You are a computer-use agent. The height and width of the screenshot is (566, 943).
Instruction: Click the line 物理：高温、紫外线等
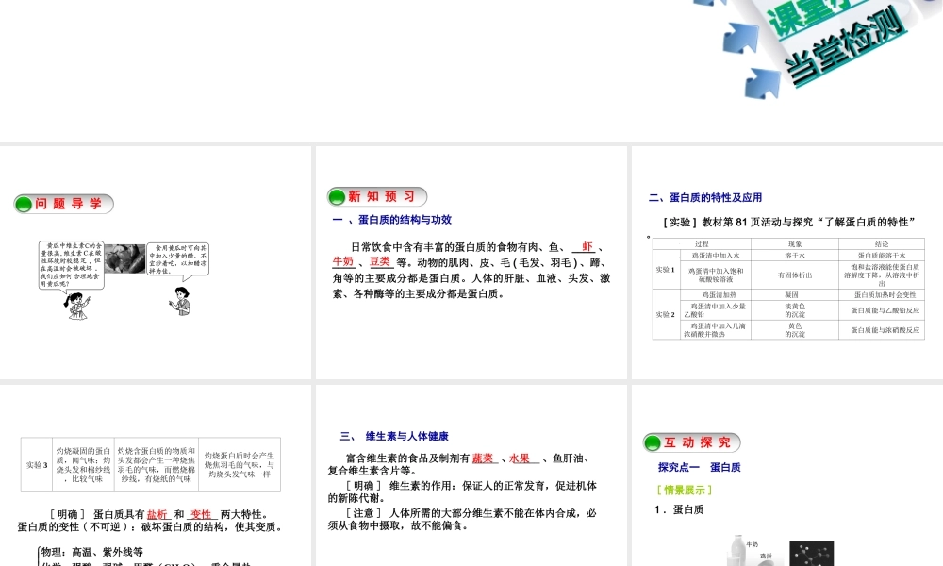92,552
